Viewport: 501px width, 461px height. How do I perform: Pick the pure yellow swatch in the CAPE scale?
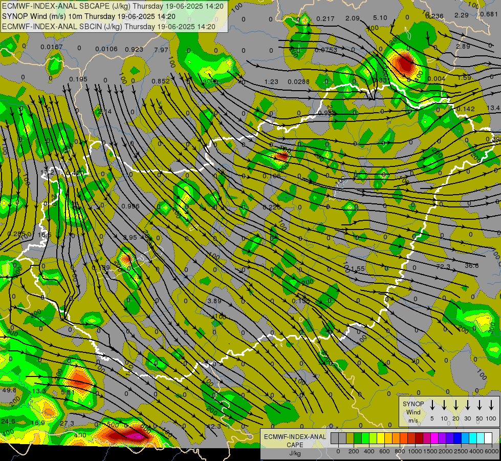[x=381, y=438]
